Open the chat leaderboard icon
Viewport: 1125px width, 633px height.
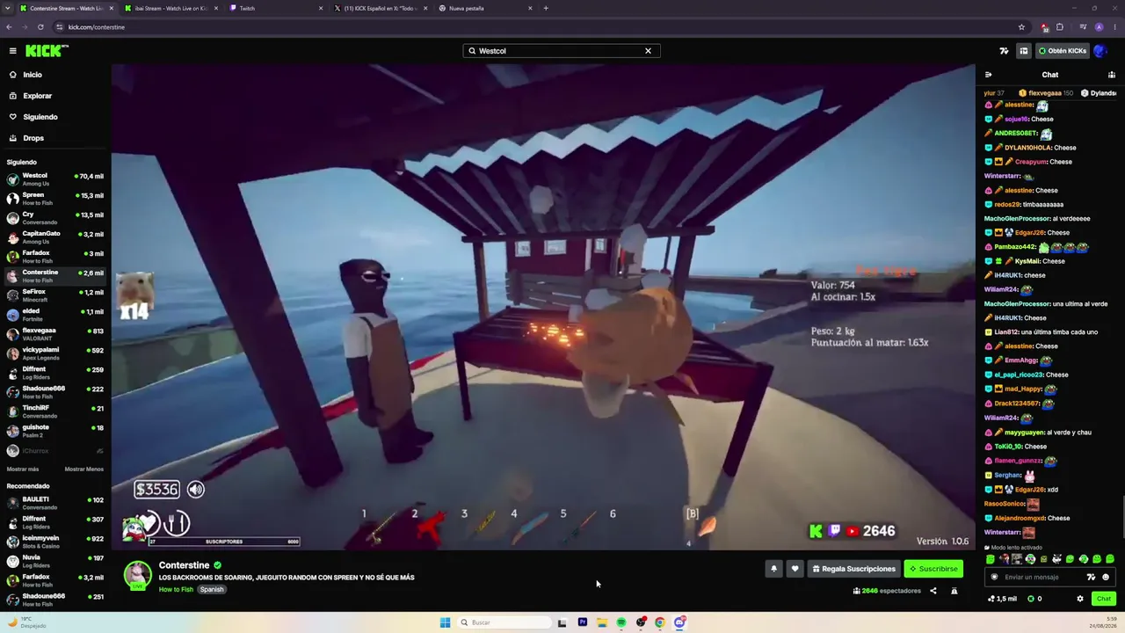tap(1112, 75)
